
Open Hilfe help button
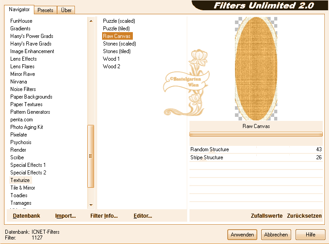310,235
